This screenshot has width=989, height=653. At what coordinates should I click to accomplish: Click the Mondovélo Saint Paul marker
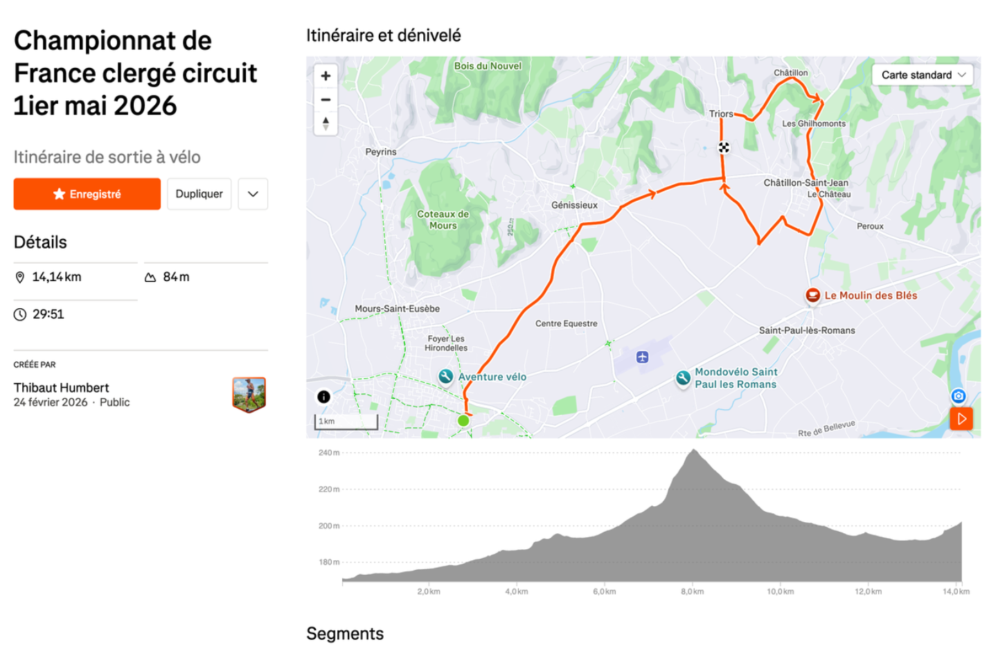(x=683, y=377)
